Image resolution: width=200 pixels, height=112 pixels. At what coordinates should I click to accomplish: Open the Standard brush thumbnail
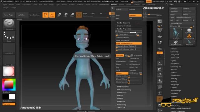pos(9,24)
